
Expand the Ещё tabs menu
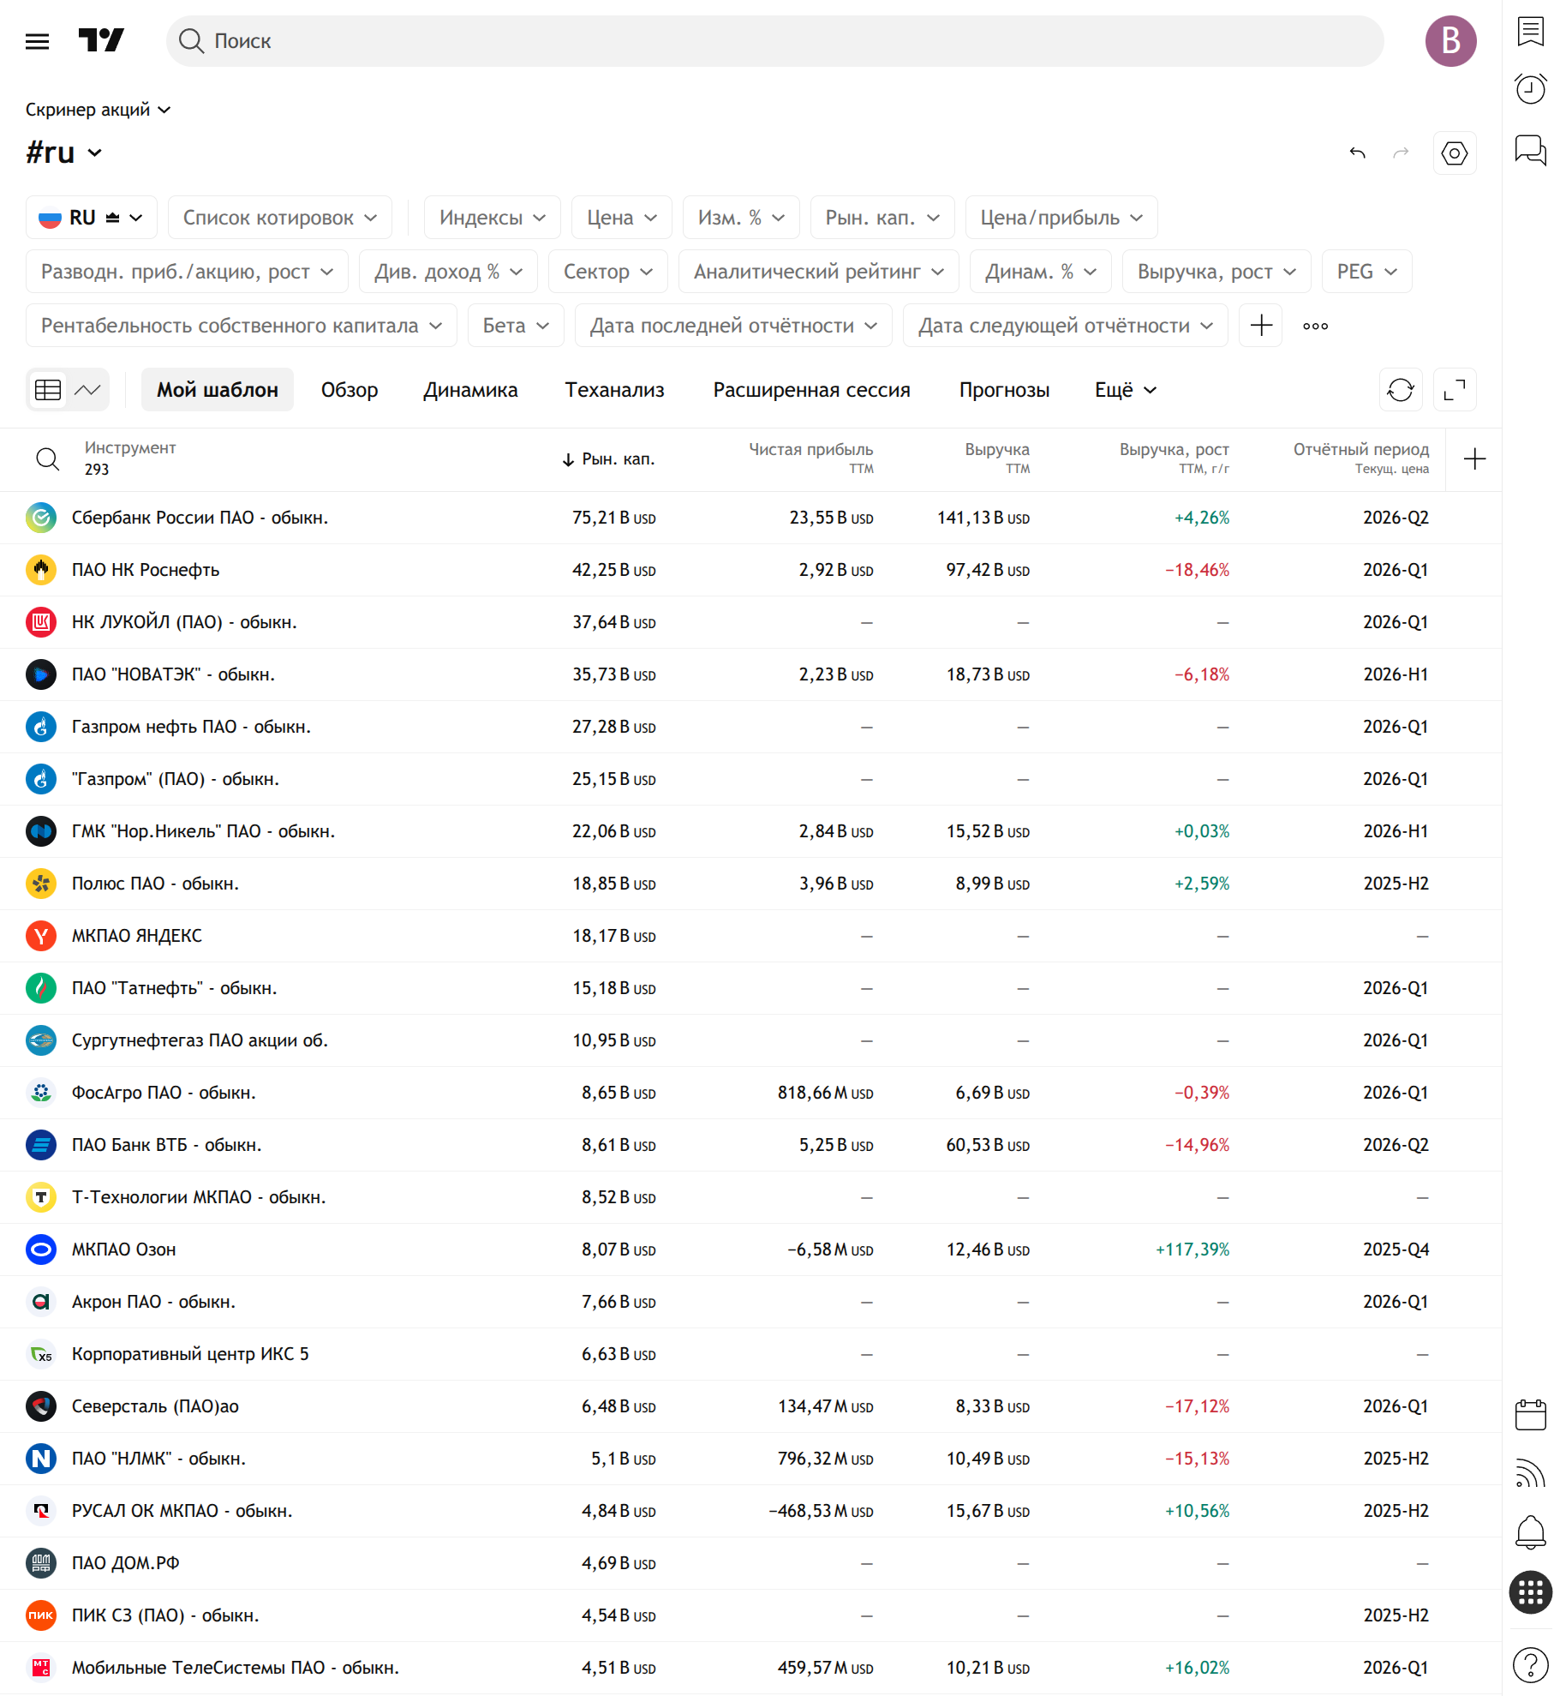pos(1126,390)
